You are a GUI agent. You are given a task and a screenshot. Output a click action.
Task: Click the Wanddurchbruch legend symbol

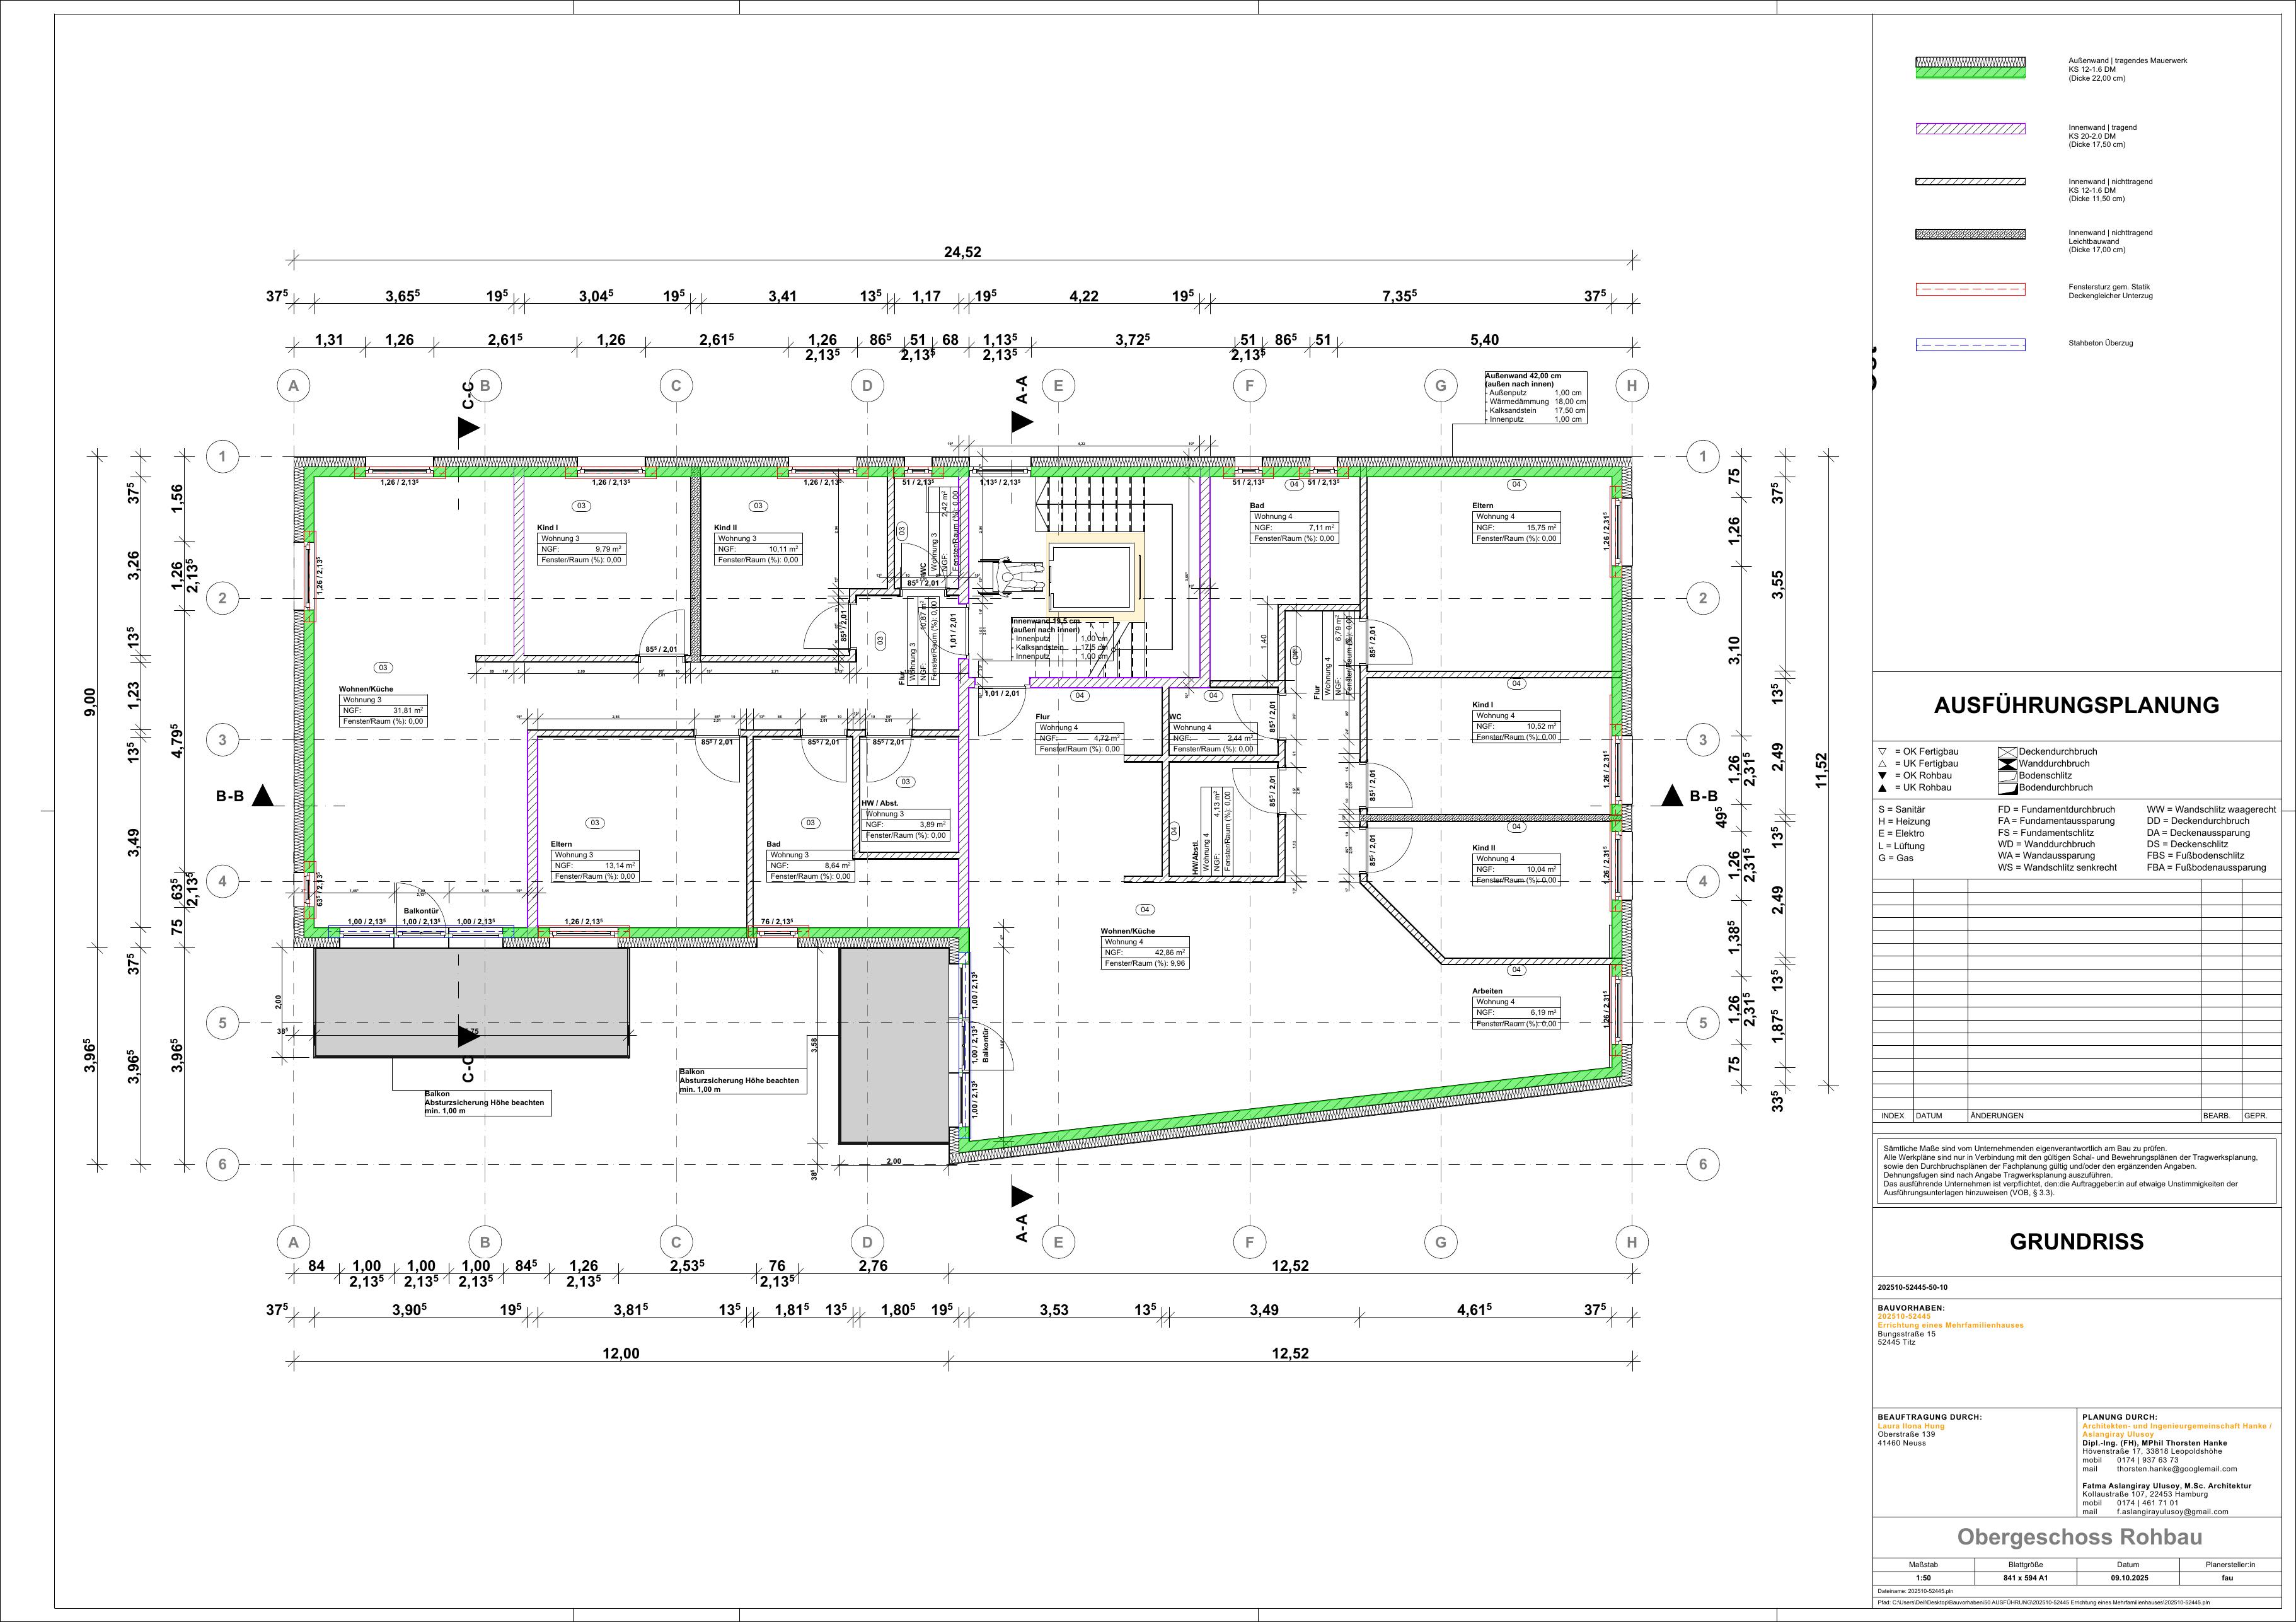(2007, 764)
